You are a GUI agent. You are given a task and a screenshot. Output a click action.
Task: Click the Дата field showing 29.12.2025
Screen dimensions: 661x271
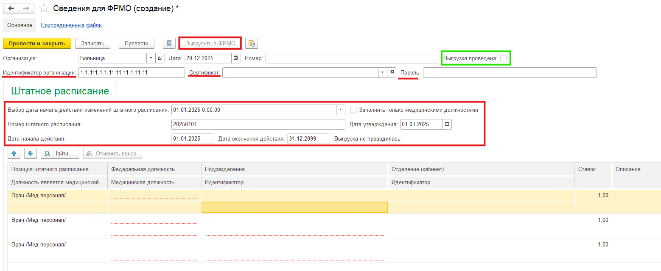click(x=208, y=58)
